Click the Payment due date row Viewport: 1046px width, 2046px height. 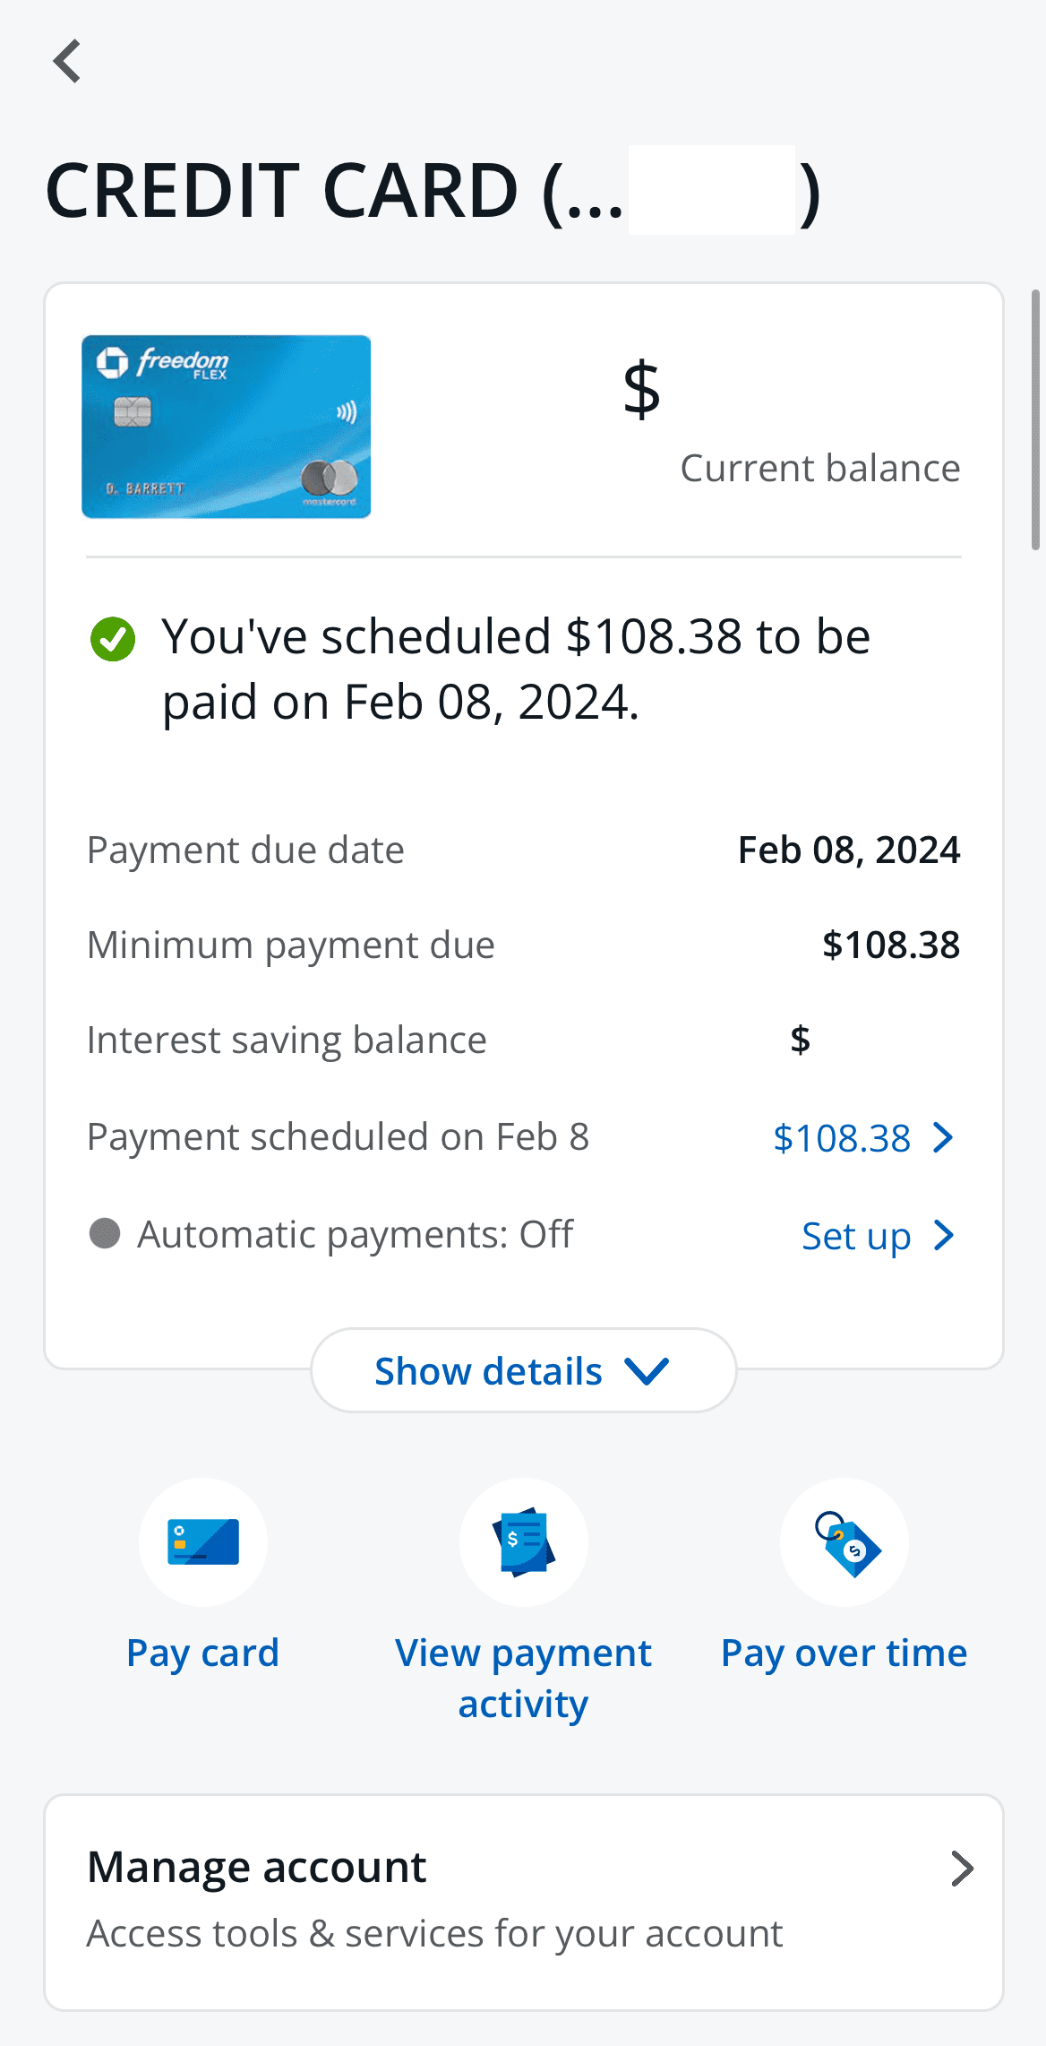tap(245, 850)
